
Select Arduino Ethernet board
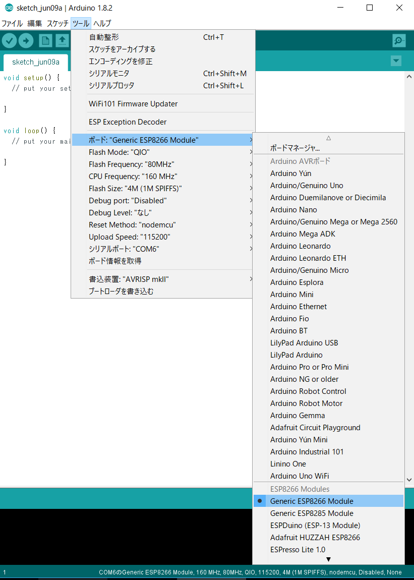(x=329, y=307)
